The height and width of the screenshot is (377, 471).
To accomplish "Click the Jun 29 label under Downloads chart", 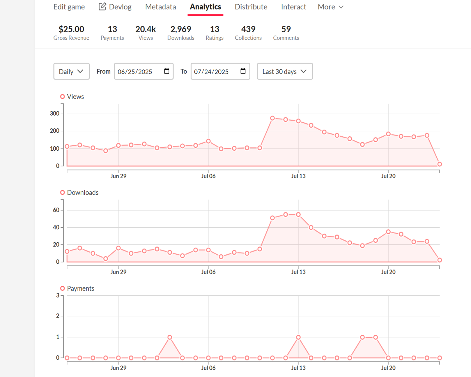I will point(118,272).
